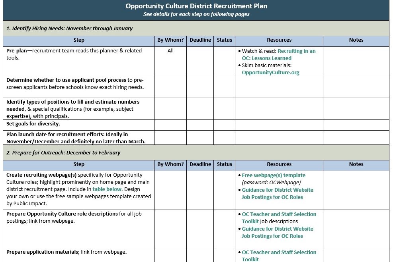Click the Status cell for Set goals for diversity

(224, 125)
